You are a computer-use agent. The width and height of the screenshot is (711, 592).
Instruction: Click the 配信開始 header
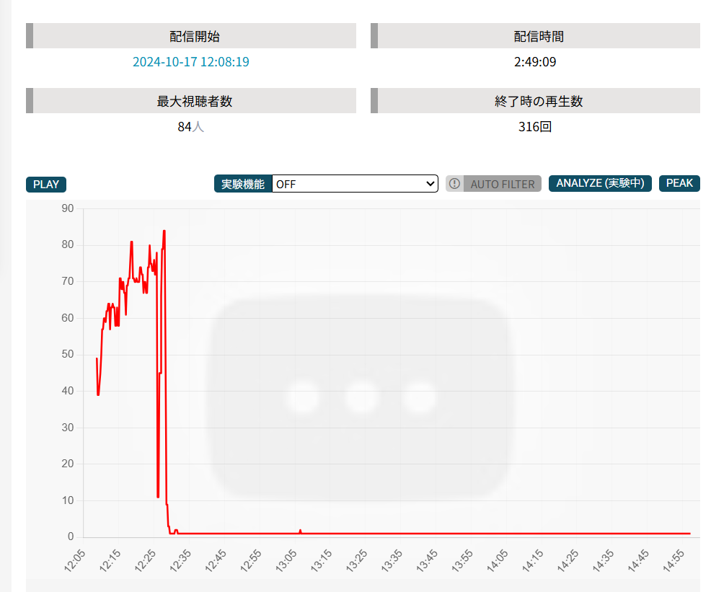point(195,36)
